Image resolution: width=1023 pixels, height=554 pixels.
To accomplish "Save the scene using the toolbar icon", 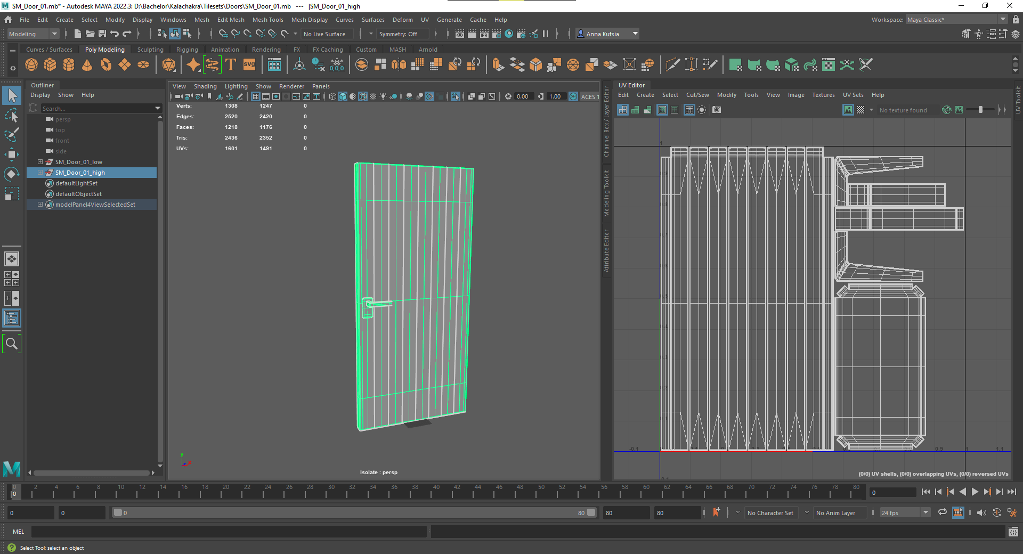I will (102, 34).
